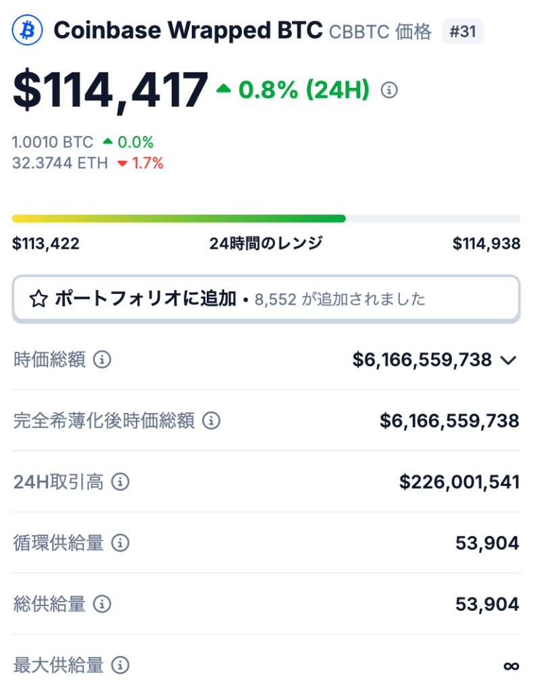
Task: Click the $113,422 range low value
Action: click(46, 243)
